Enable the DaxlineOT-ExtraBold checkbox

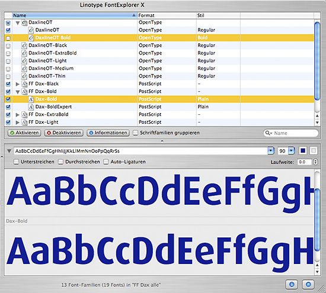(8, 54)
